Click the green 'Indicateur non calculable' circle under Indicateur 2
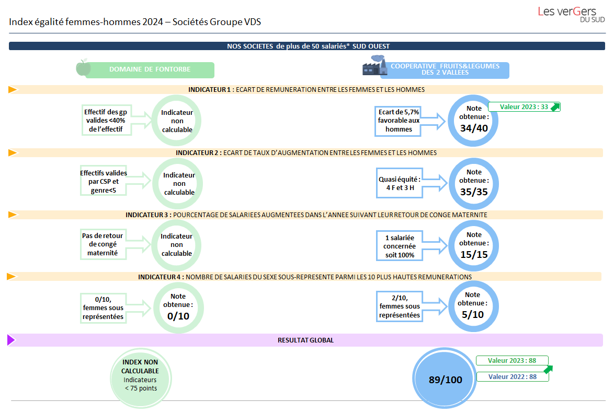The height and width of the screenshot is (414, 614). pos(178,183)
